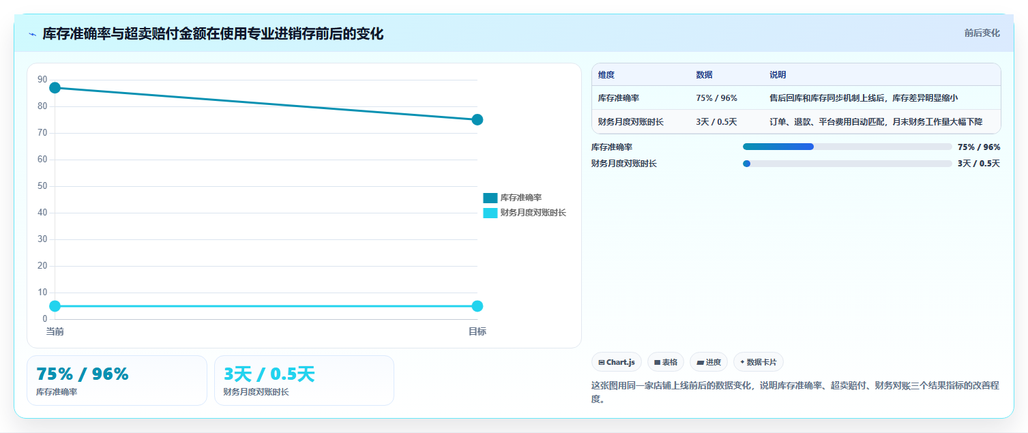Click the 库存准确率 line point at 目标

pyautogui.click(x=478, y=119)
